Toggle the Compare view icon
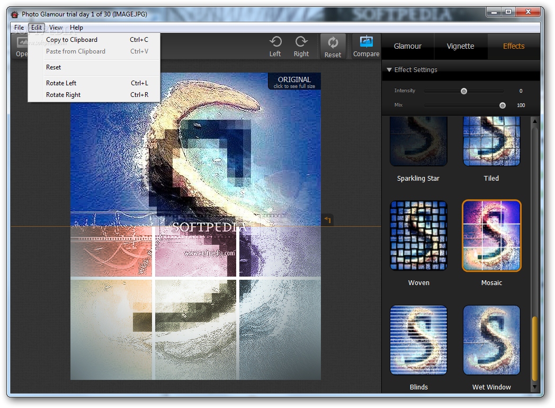555x408 pixels. (366, 47)
